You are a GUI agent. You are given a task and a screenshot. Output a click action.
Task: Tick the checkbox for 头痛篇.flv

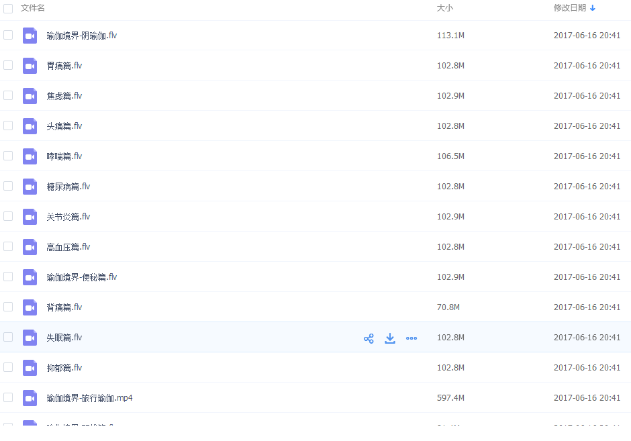tap(8, 126)
